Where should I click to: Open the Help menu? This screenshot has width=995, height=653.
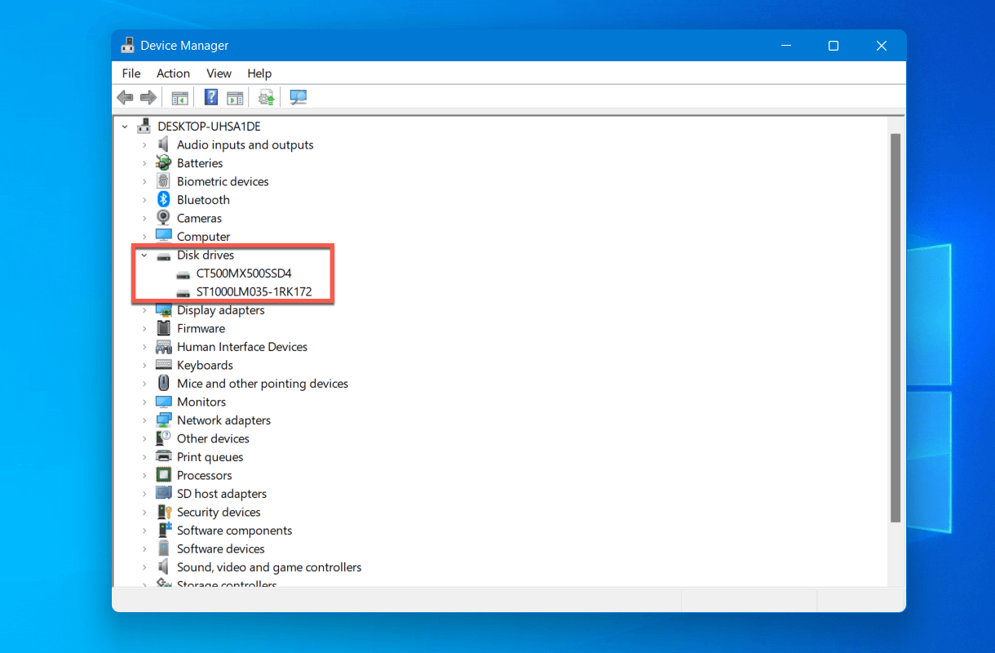259,73
